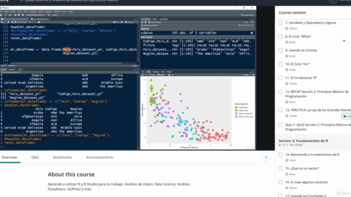
Task: Click the refresh icon in Plots pane
Action: tap(253, 75)
